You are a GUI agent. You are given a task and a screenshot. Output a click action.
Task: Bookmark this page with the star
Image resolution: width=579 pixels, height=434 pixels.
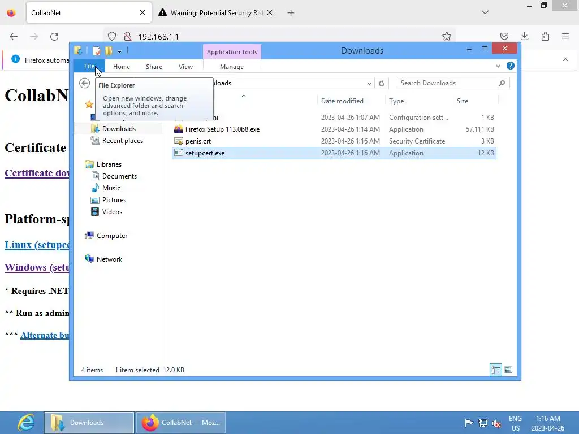click(x=447, y=37)
